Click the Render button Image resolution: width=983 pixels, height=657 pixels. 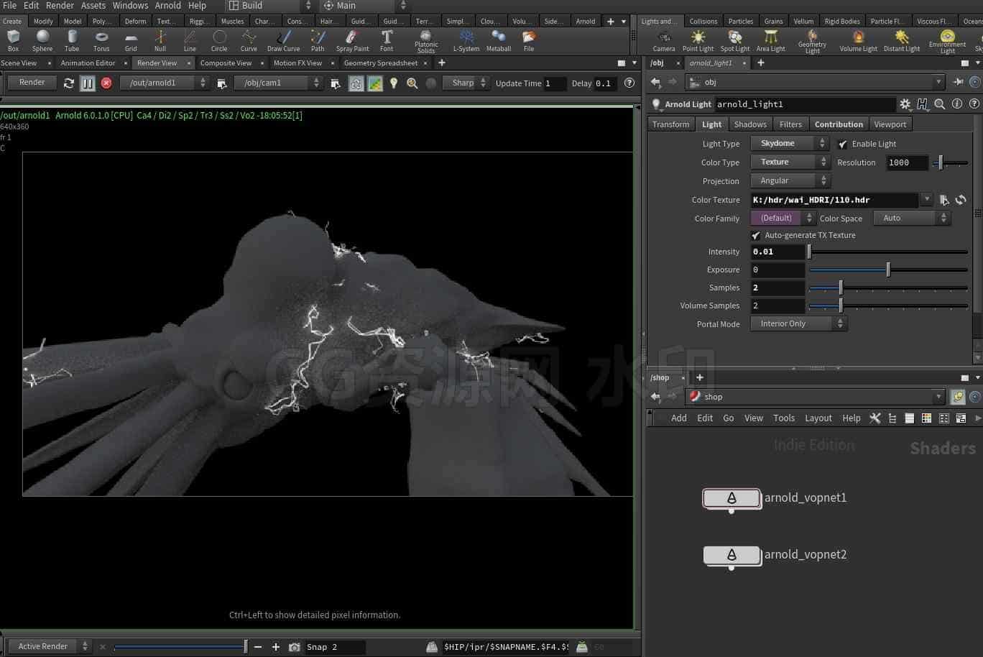(32, 83)
